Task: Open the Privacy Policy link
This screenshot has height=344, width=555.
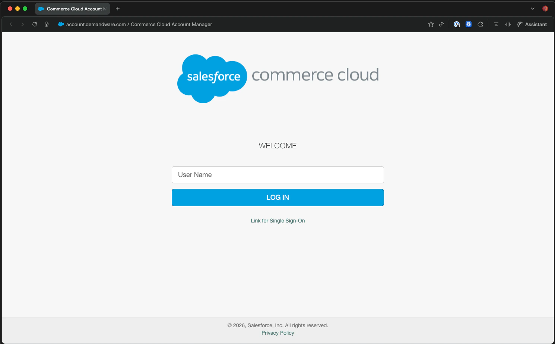Action: point(278,333)
